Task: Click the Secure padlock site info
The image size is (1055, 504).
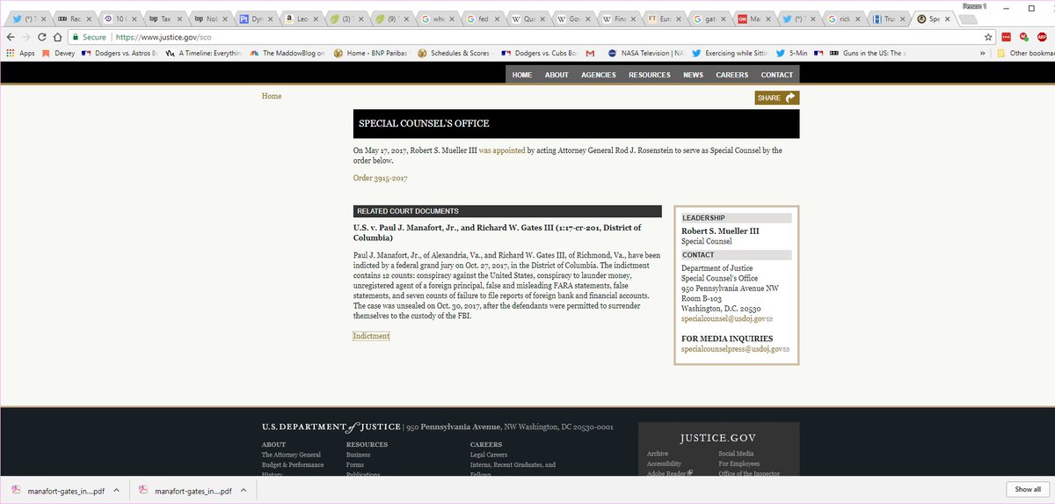Action: pos(88,37)
